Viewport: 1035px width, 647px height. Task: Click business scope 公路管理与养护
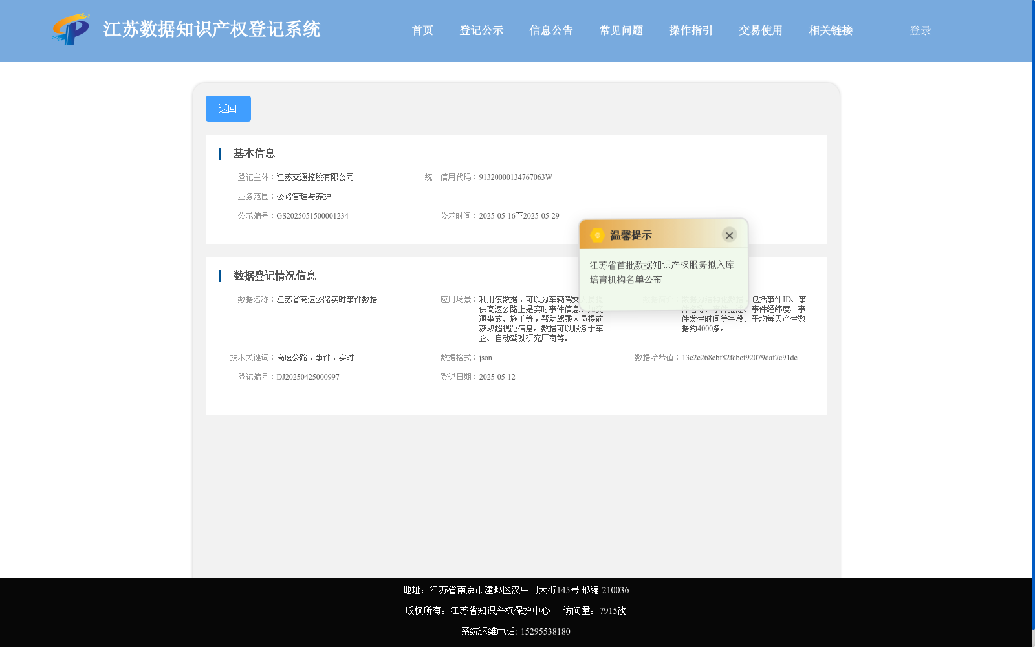tap(303, 197)
